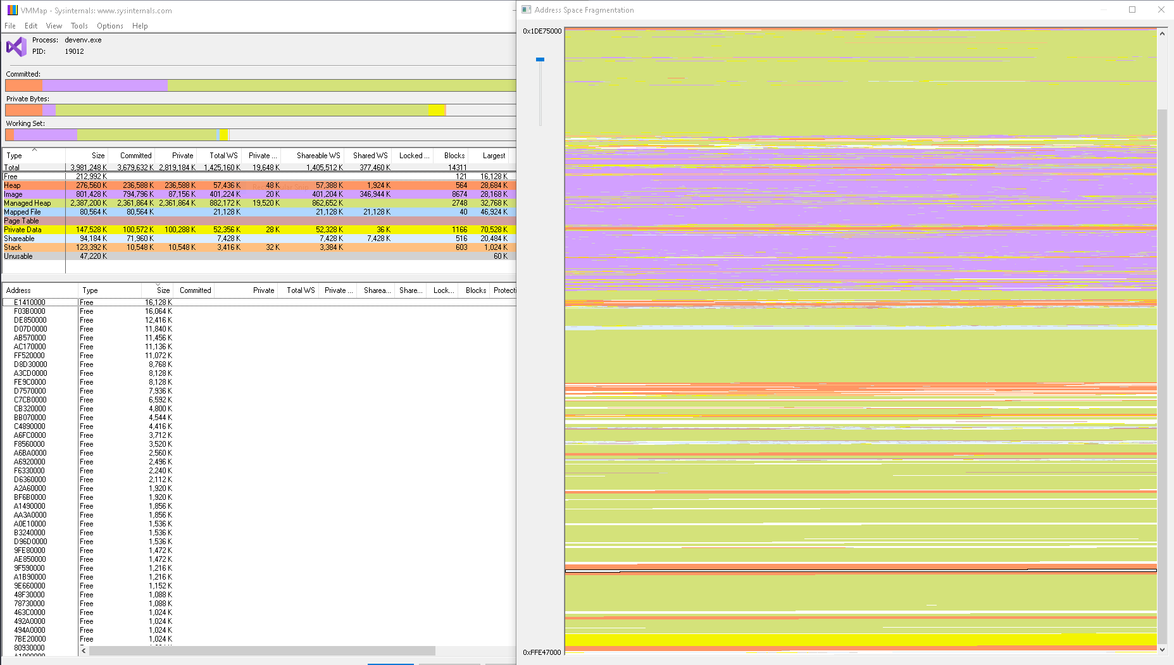This screenshot has width=1174, height=665.
Task: Click the Working Set usage bar
Action: 261,135
